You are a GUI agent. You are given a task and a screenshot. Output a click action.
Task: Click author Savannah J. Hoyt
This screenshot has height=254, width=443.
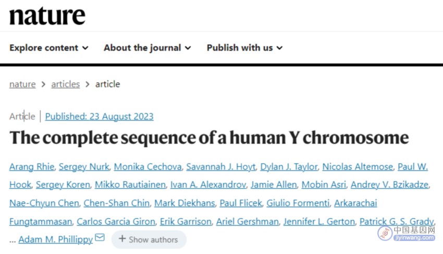point(221,167)
